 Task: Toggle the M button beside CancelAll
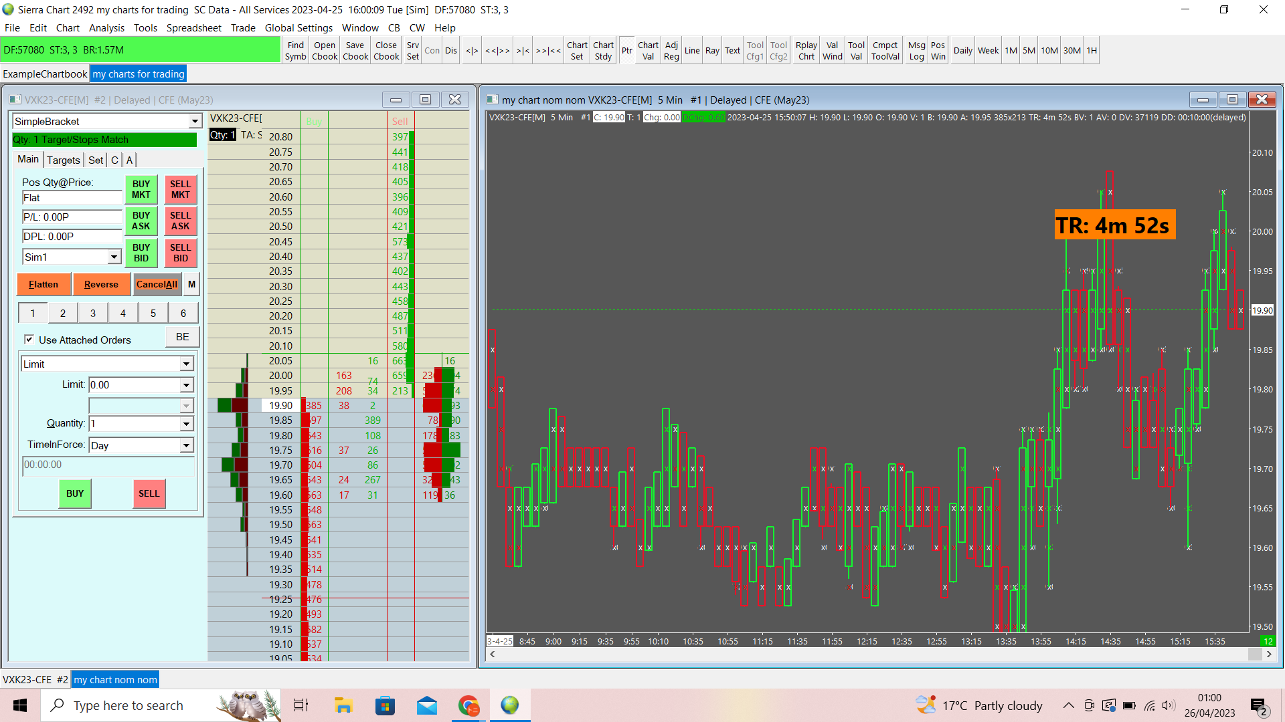click(x=191, y=284)
